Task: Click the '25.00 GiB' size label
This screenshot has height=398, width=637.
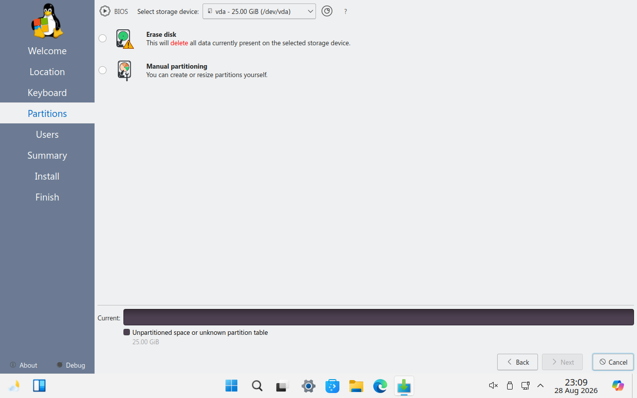Action: pos(146,342)
